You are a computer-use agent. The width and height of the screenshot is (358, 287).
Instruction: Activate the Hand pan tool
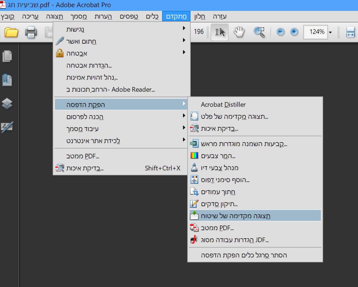239,32
